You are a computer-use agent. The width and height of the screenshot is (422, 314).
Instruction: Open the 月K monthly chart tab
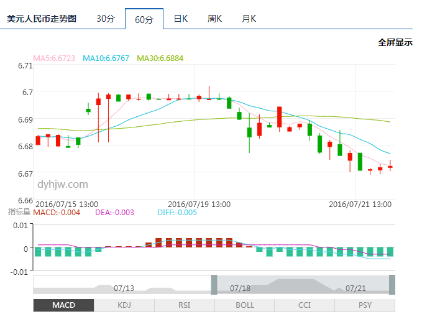[x=249, y=19]
